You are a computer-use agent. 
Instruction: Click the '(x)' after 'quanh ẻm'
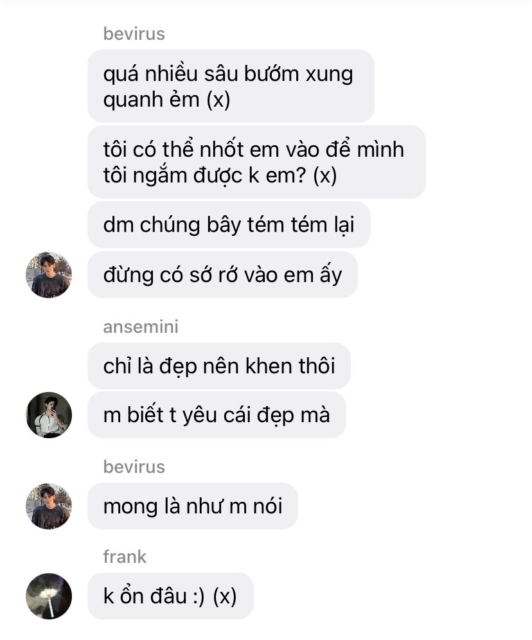click(218, 100)
